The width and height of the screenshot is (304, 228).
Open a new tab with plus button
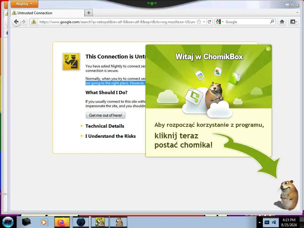point(88,13)
